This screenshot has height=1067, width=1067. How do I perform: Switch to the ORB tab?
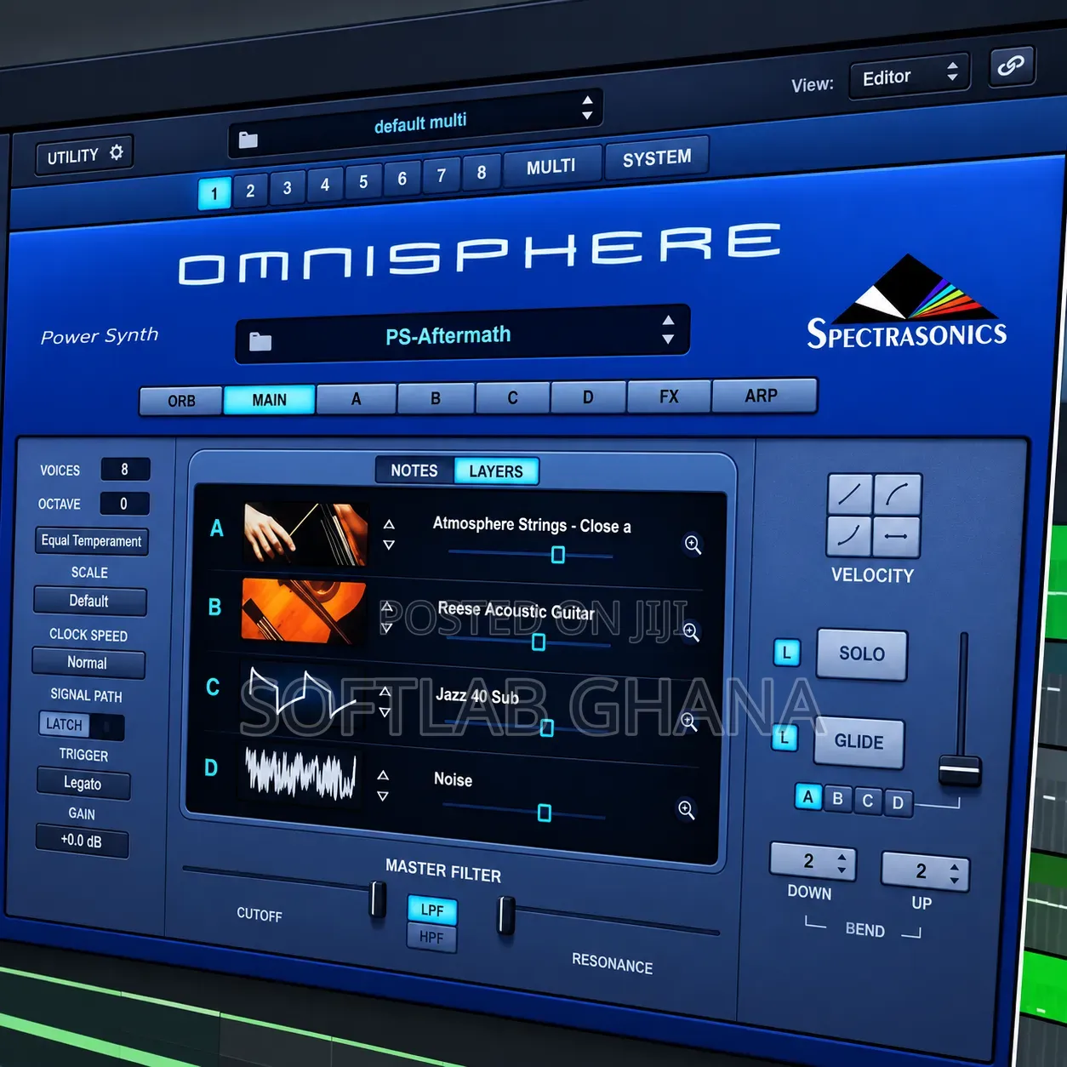coord(181,401)
